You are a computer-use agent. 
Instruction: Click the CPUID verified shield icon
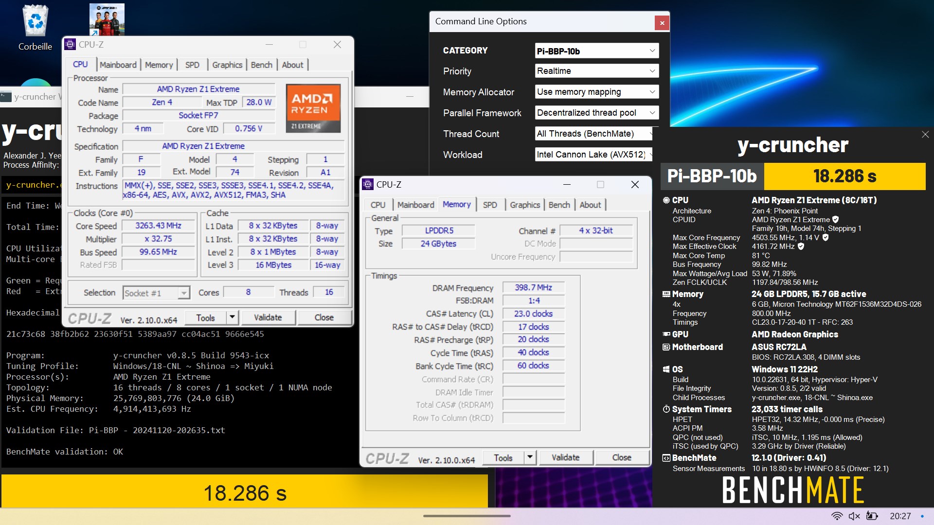835,220
